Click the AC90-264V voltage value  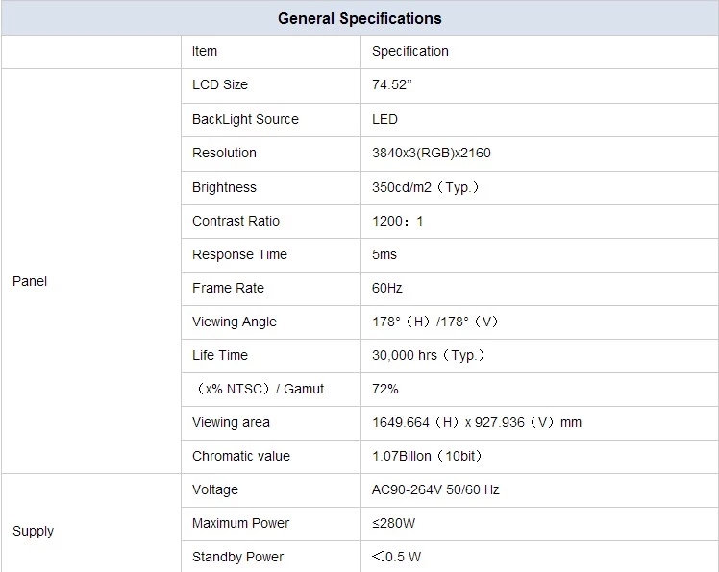pos(435,489)
